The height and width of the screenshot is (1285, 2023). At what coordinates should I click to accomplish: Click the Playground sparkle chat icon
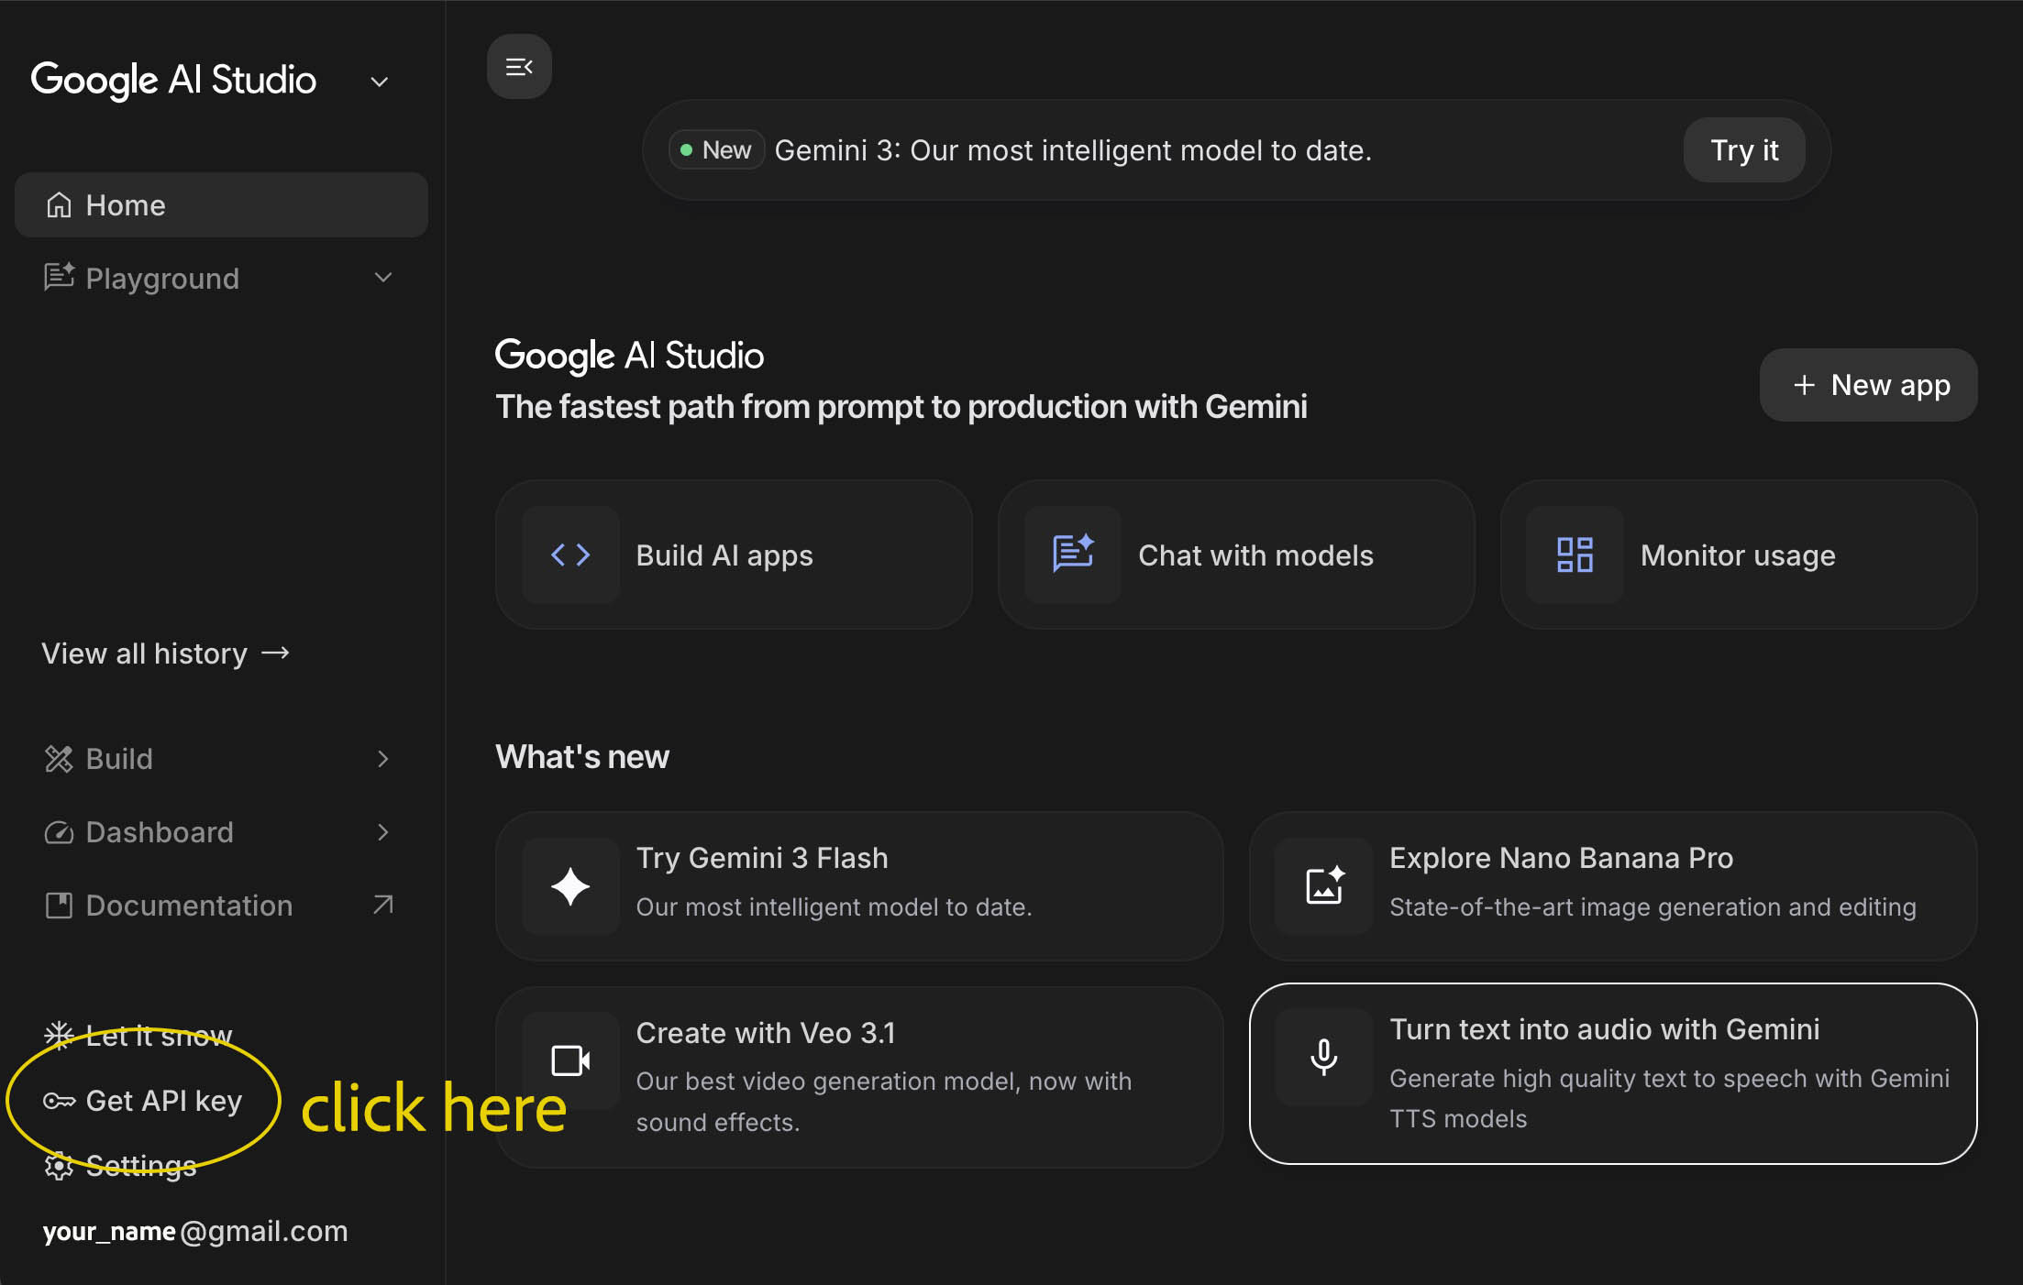[x=59, y=277]
